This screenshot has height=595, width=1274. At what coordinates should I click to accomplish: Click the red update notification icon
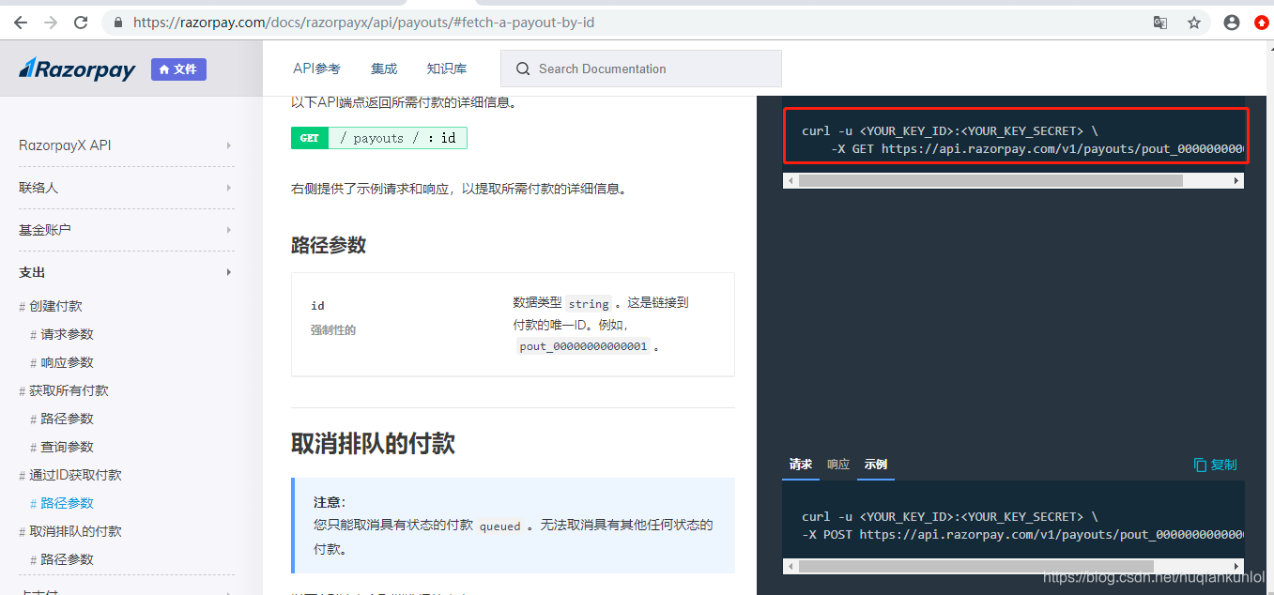[x=1262, y=23]
